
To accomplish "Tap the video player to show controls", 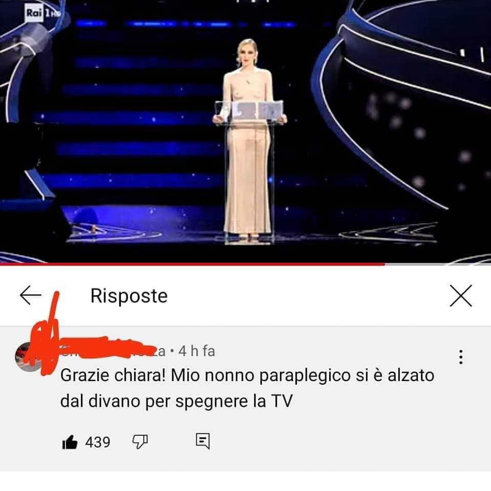I will [246, 131].
